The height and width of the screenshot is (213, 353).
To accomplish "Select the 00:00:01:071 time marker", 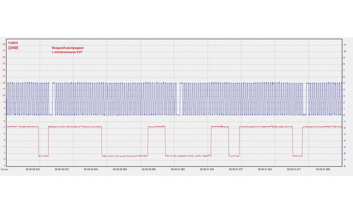I will [x=294, y=169].
